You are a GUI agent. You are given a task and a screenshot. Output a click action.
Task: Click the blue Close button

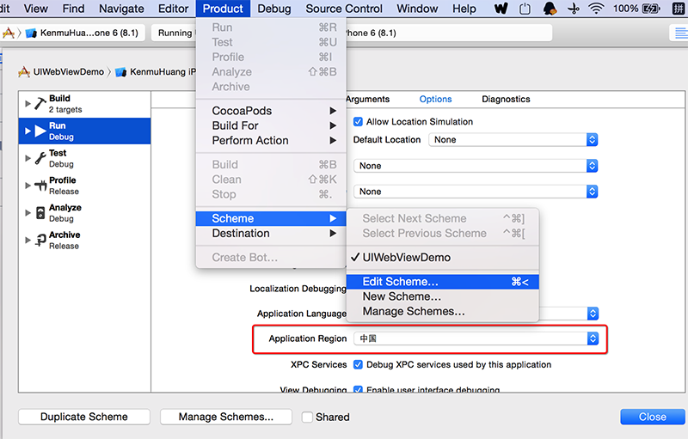653,418
